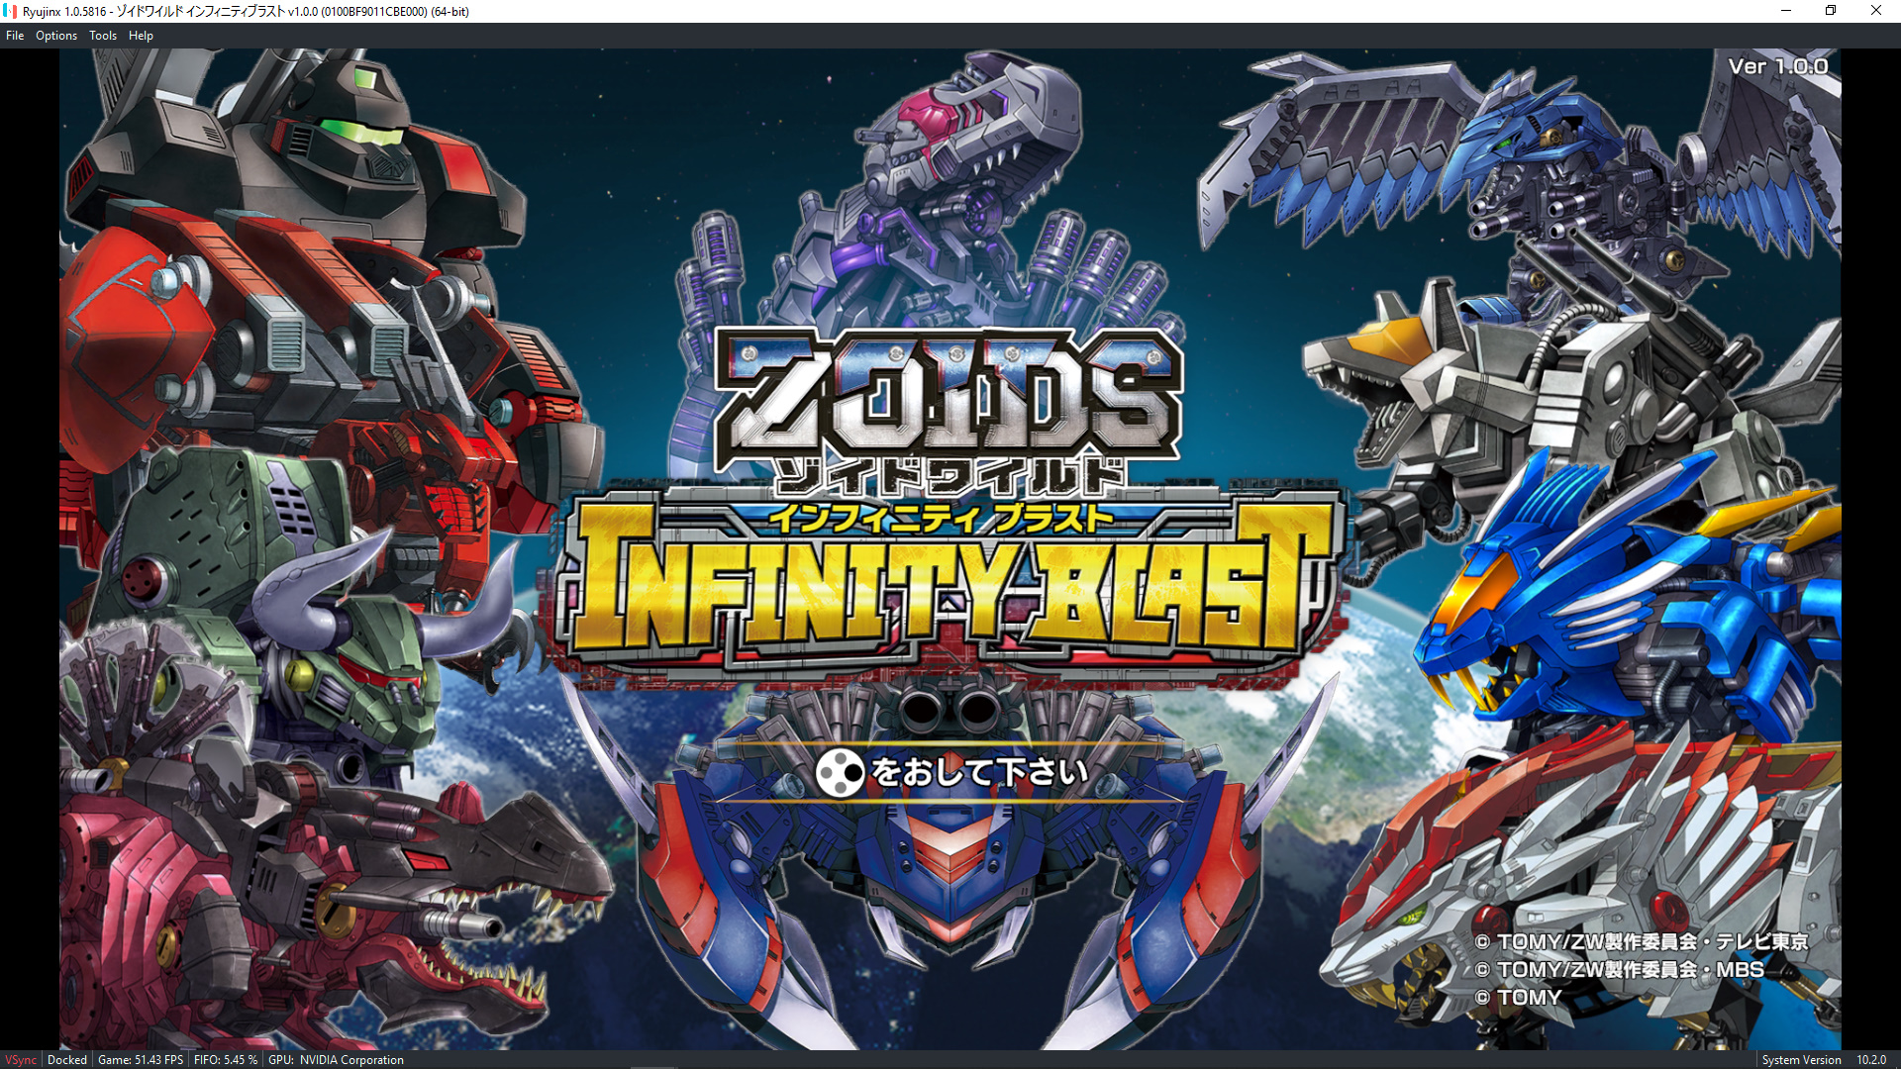
Task: Click the System Version 10.2.0 label
Action: tap(1824, 1059)
